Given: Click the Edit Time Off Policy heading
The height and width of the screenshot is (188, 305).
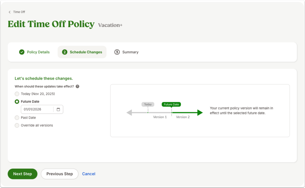Looking at the screenshot, I should click(51, 24).
